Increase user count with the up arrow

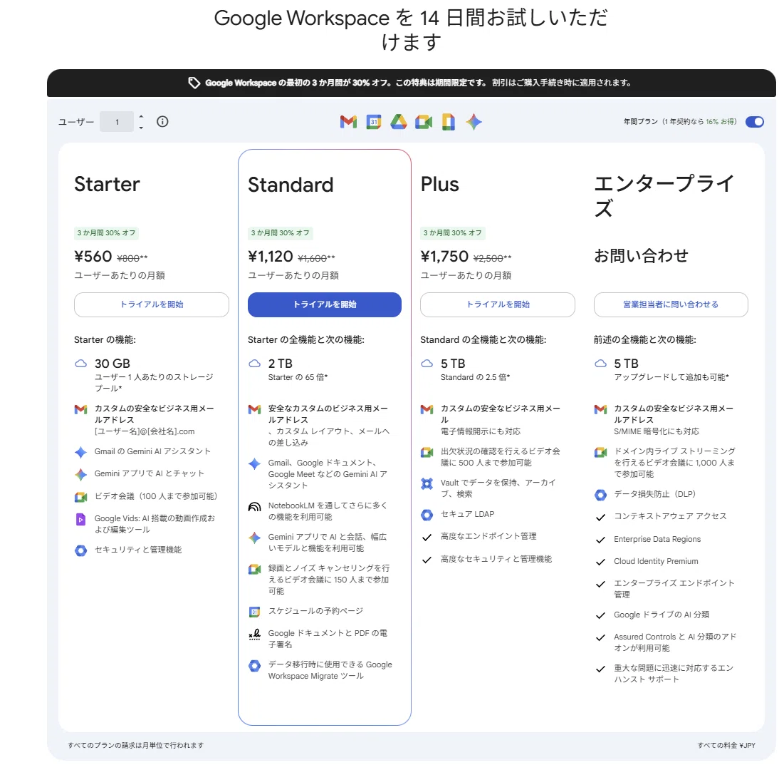point(141,116)
